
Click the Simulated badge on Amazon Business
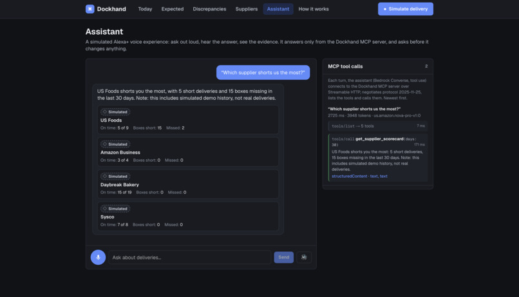(115, 144)
